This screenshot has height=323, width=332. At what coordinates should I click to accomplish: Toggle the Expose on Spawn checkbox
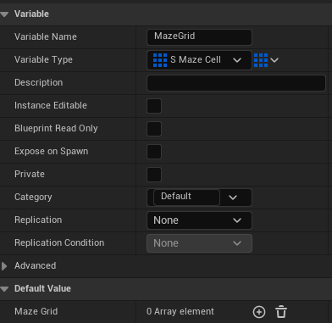154,152
